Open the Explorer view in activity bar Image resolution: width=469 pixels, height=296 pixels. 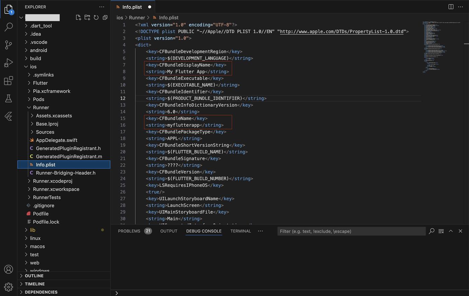point(9,9)
